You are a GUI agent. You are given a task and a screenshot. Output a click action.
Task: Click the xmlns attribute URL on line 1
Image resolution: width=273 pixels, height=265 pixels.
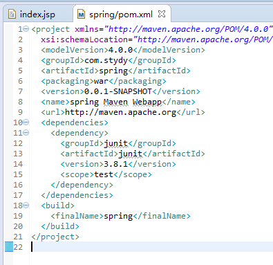[x=189, y=29]
